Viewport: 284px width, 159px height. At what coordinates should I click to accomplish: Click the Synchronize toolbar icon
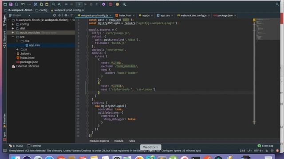pos(16,4)
